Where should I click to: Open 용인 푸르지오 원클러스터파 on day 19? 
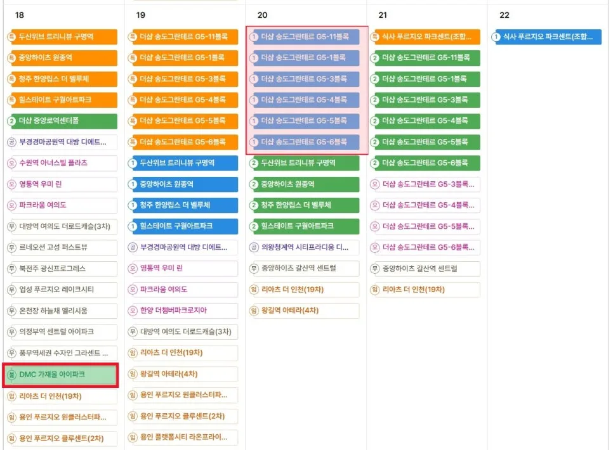[183, 395]
